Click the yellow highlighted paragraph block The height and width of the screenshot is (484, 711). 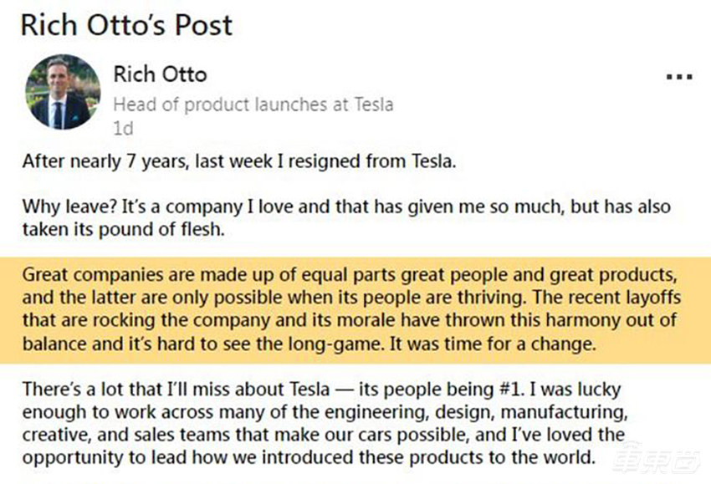[x=355, y=310]
